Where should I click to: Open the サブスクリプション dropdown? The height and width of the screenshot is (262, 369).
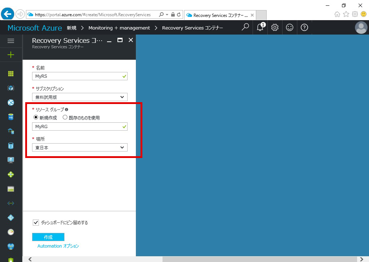80,97
